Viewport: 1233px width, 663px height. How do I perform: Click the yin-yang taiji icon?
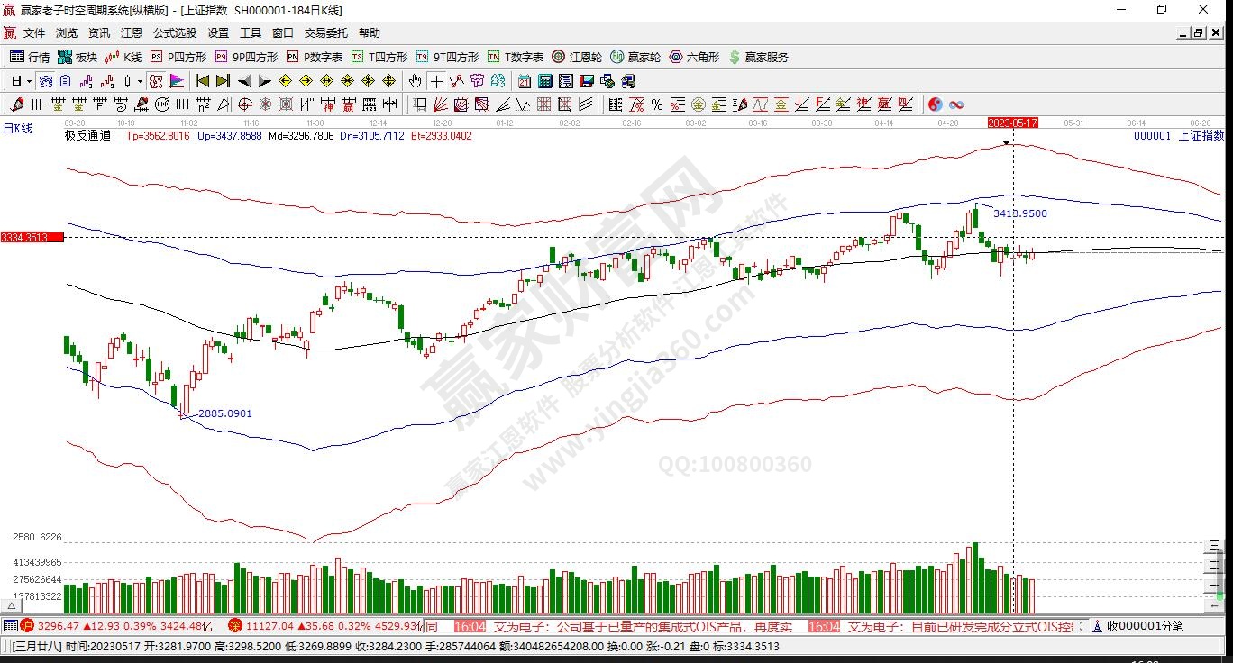coord(935,104)
